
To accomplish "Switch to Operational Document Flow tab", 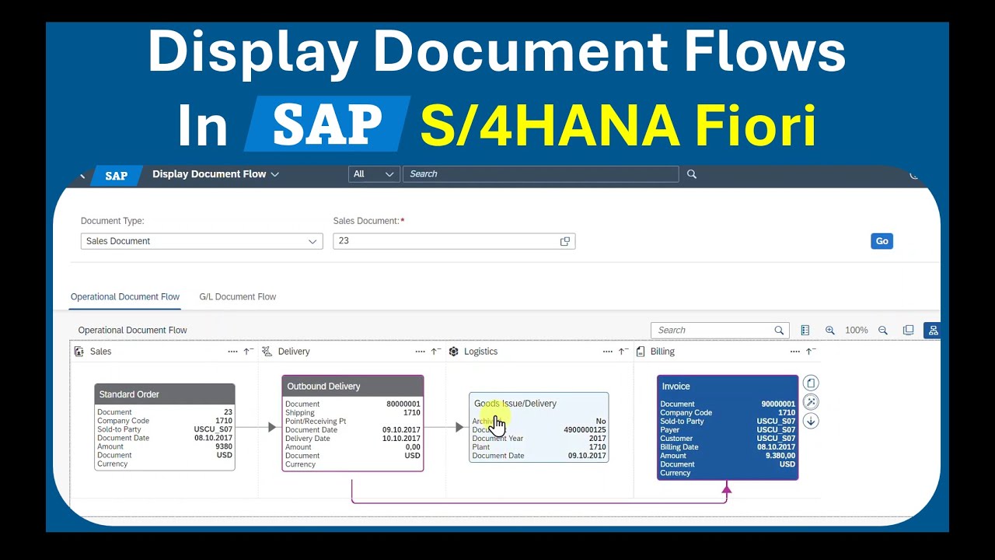I will pyautogui.click(x=125, y=296).
